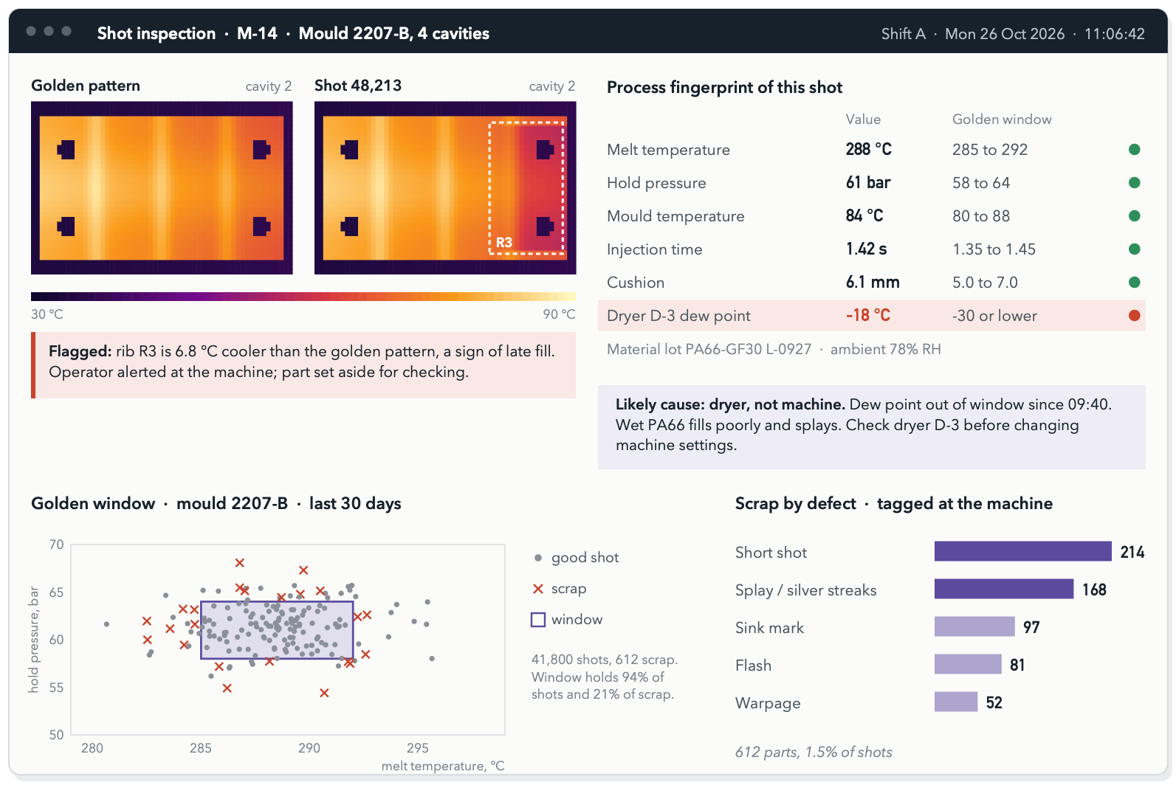Click the "Dryer D-3 dew point" row label
The image size is (1176, 788).
(x=678, y=316)
